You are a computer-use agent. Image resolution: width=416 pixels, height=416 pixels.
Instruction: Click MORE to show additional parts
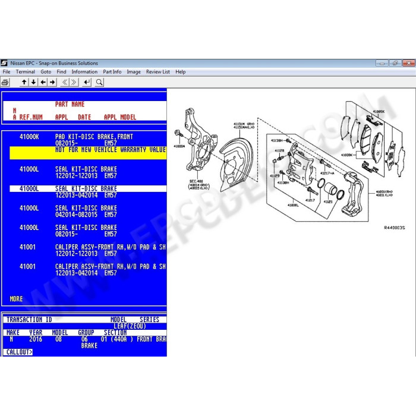click(16, 299)
